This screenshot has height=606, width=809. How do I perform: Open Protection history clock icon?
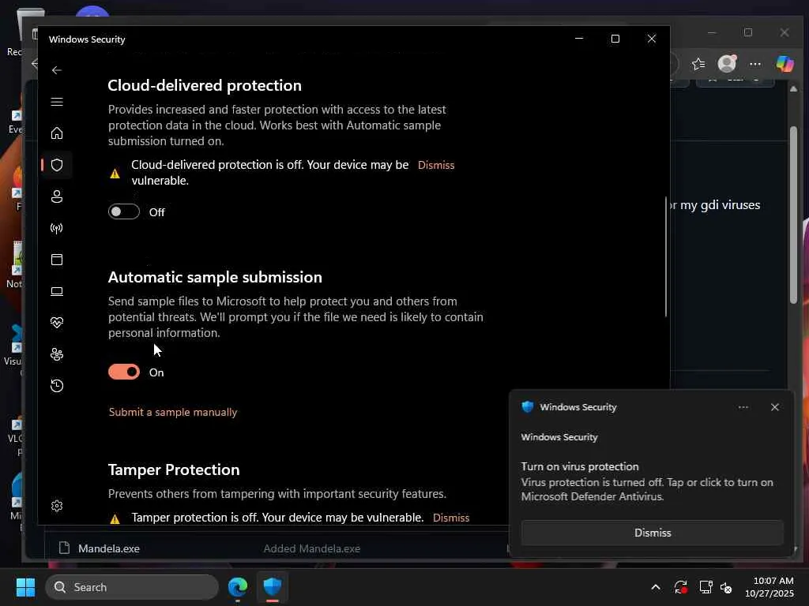point(57,385)
